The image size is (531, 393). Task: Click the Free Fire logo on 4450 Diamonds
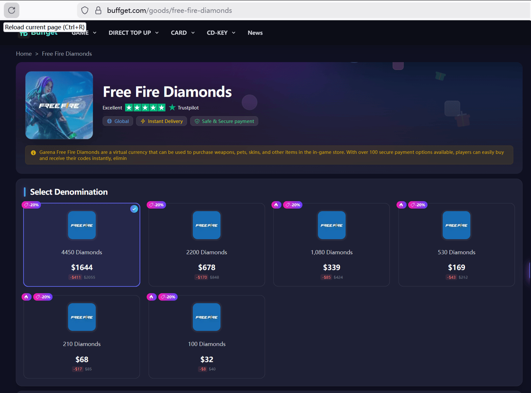coord(82,225)
